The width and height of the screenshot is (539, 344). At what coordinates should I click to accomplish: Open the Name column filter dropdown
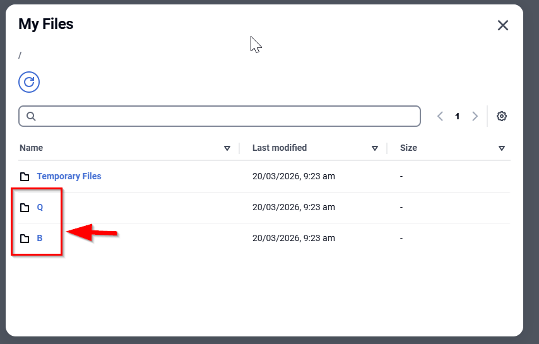[227, 148]
